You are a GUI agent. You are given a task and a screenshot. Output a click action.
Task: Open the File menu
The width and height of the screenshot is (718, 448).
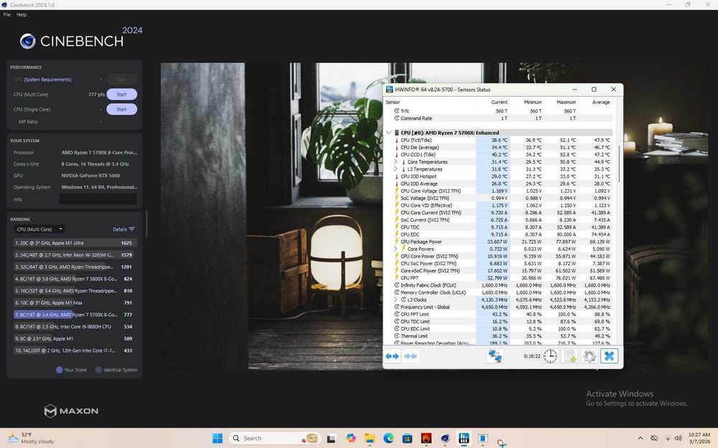[7, 14]
